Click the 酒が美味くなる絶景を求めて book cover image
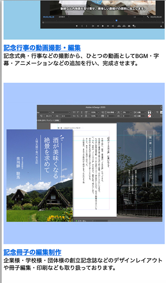 pos(40,175)
